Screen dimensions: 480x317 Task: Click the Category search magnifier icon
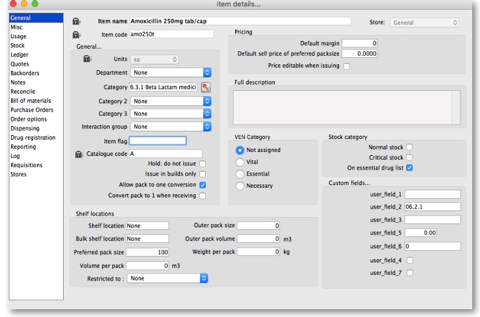pyautogui.click(x=205, y=87)
